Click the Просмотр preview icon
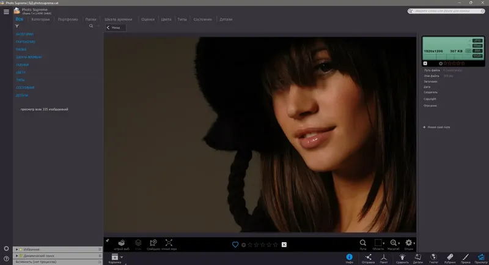The width and height of the screenshot is (489, 265). pyautogui.click(x=481, y=258)
